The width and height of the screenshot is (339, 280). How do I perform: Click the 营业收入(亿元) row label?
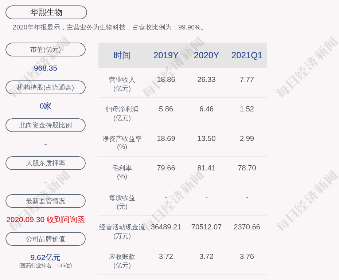click(x=122, y=84)
